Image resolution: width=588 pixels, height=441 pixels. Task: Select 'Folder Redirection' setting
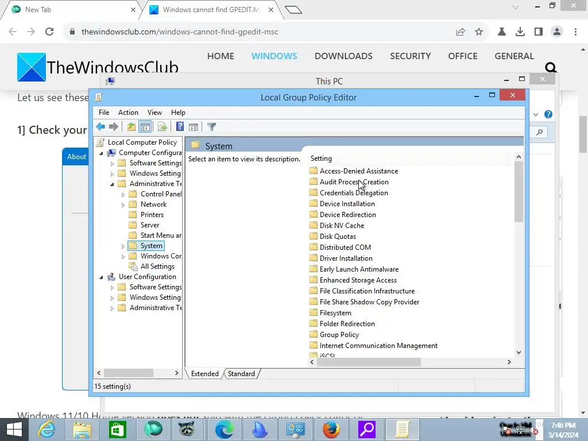tap(347, 323)
